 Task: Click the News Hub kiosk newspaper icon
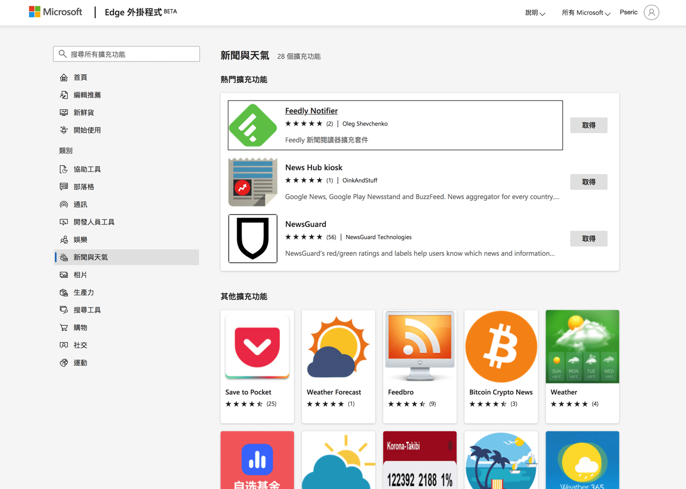point(253,182)
